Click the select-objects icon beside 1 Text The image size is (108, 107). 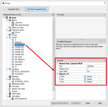point(85,82)
